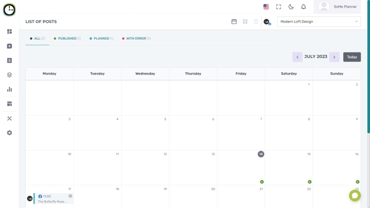Open the tools icon in the sidebar
The width and height of the screenshot is (370, 208).
(9, 119)
